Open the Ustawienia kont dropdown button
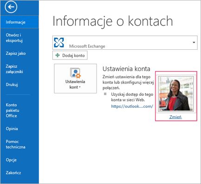This screenshot has height=184, width=201. click(x=75, y=79)
